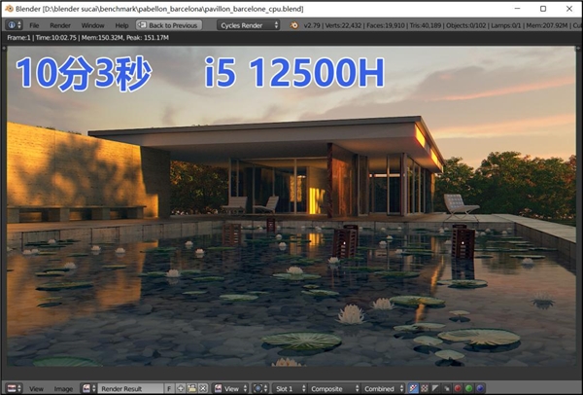Open the Cycles Render engine dropdown
Screen dimensions: 583x395
[248, 25]
